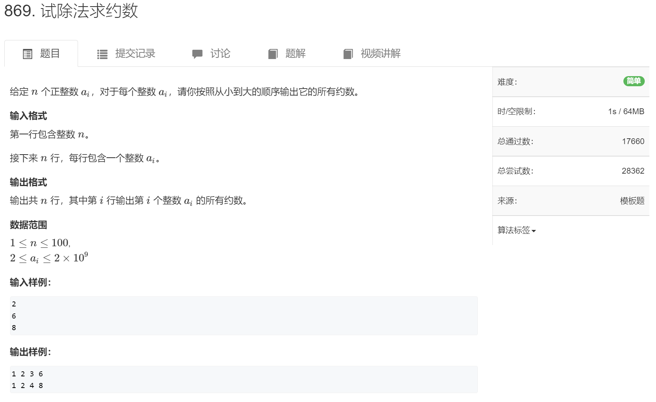
Task: Click the 总尝试数 value 28362
Action: coord(633,171)
